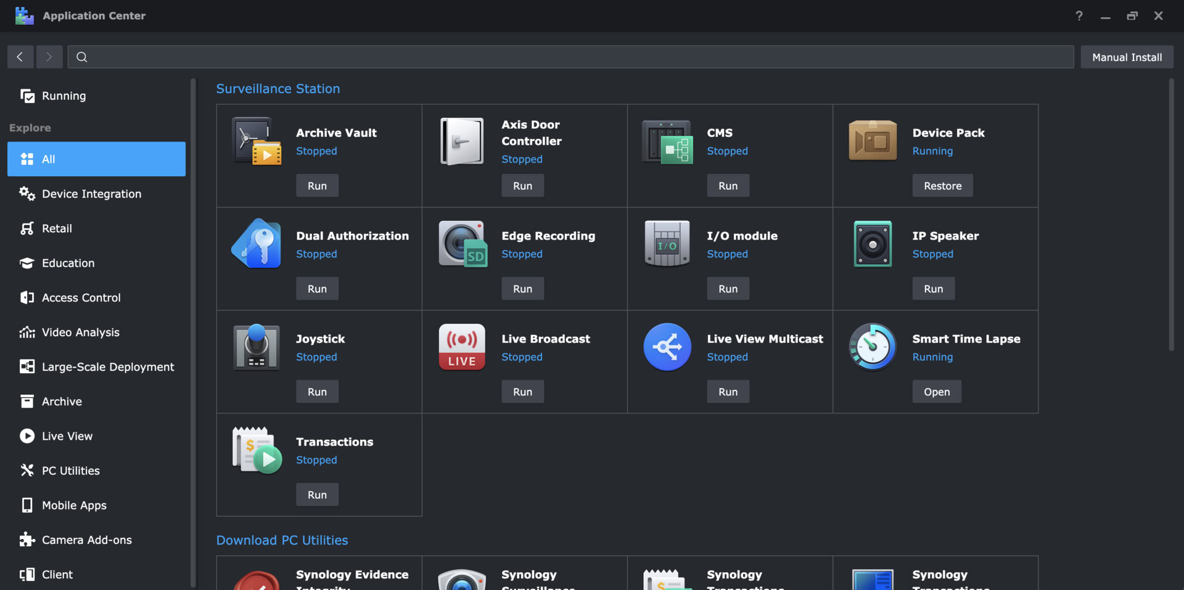Run the Axis Door Controller
The image size is (1184, 590).
coord(522,185)
